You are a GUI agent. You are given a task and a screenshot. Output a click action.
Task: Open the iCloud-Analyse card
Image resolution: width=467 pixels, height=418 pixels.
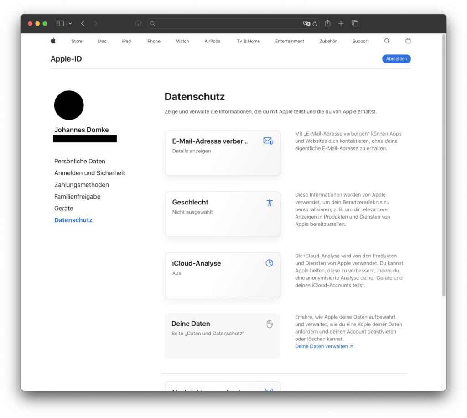coord(223,275)
